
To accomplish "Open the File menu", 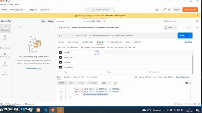I will 1,5.
